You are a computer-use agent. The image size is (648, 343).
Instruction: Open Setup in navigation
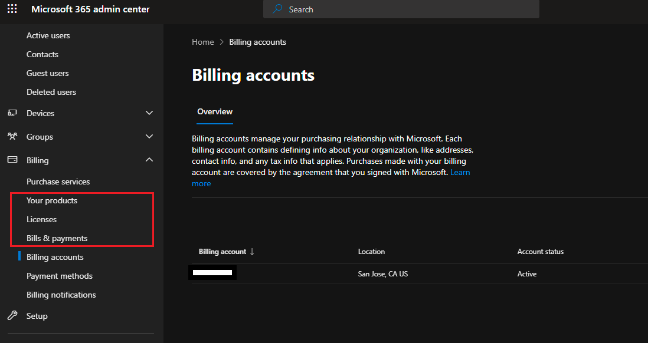pyautogui.click(x=37, y=316)
